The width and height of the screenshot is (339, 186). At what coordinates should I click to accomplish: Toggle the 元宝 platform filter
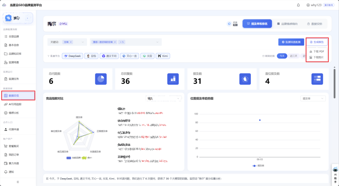[x=147, y=56]
